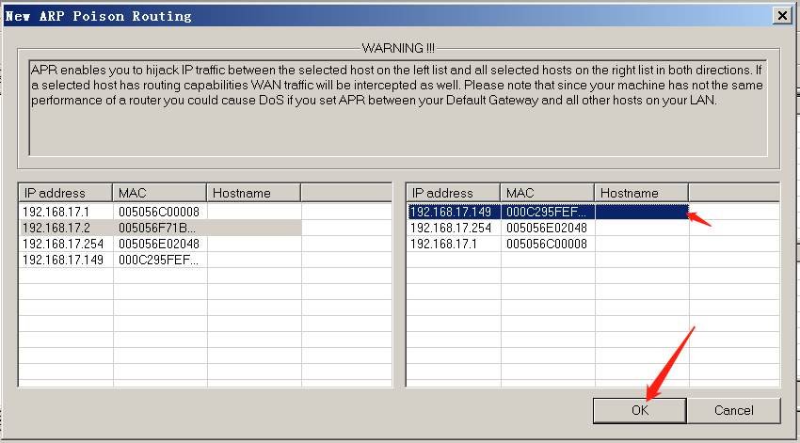Sort left list by MAC column header
This screenshot has width=800, height=443.
(159, 193)
